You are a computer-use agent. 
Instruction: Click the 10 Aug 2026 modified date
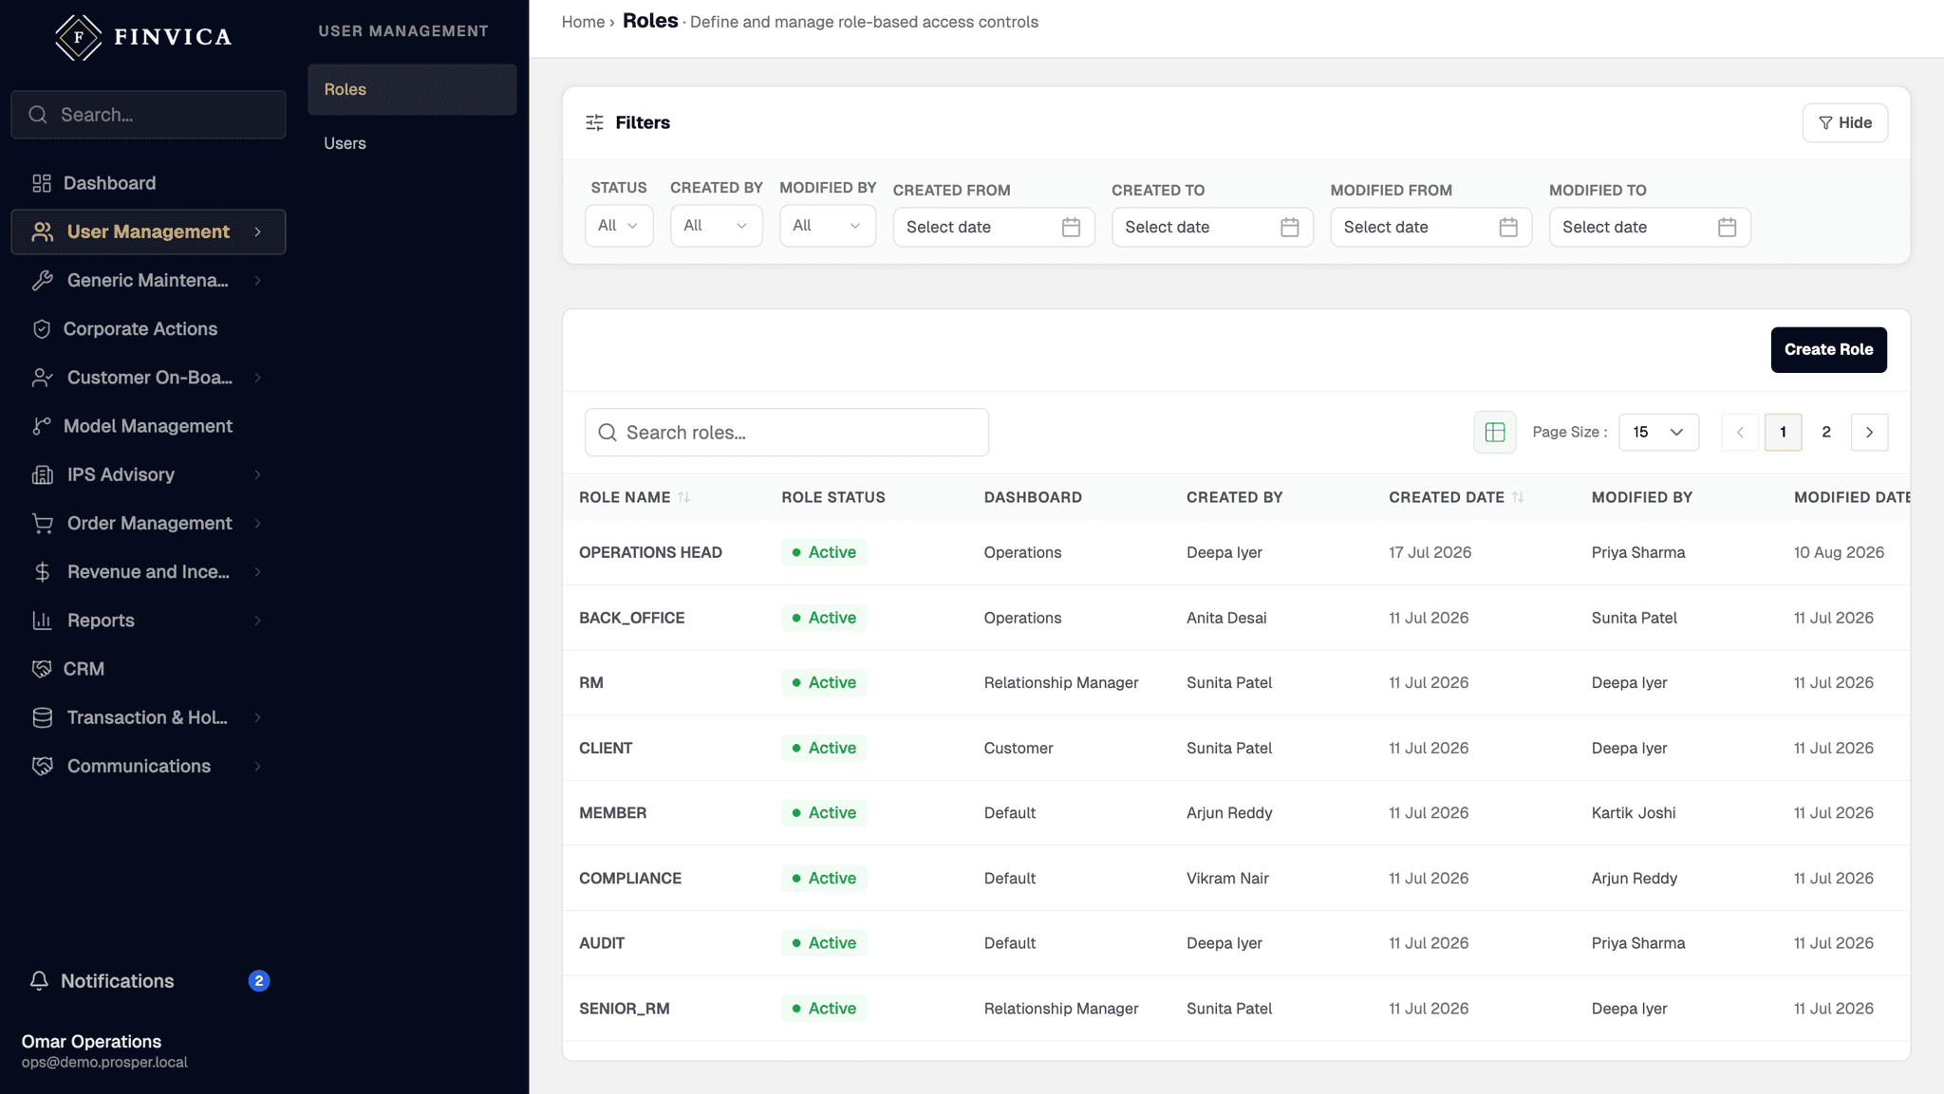pyautogui.click(x=1839, y=552)
